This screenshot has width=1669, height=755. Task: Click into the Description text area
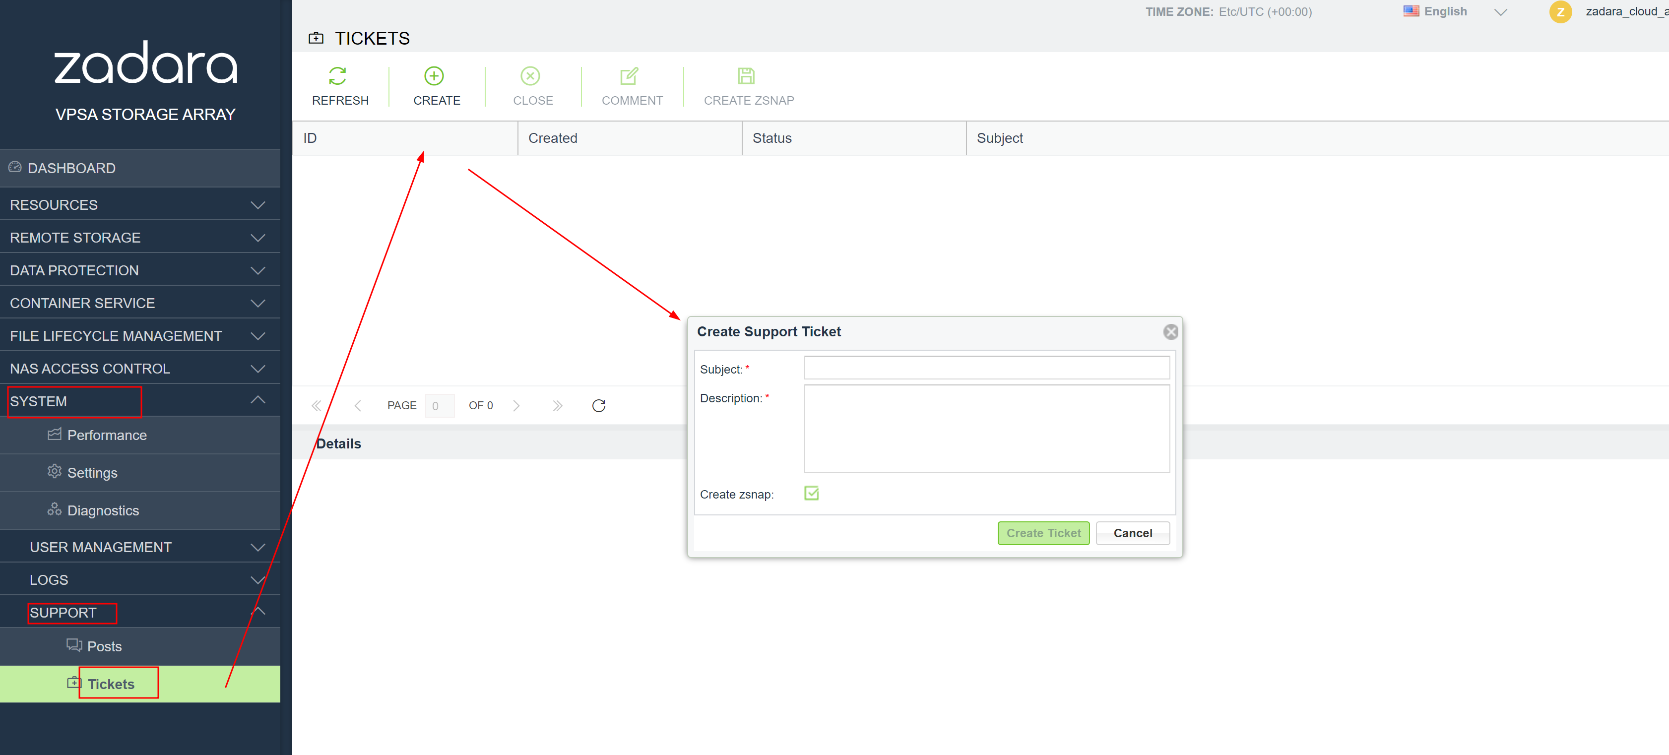(x=987, y=429)
